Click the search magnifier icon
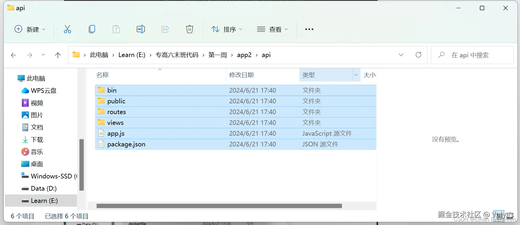This screenshot has height=225, width=520. click(x=441, y=55)
